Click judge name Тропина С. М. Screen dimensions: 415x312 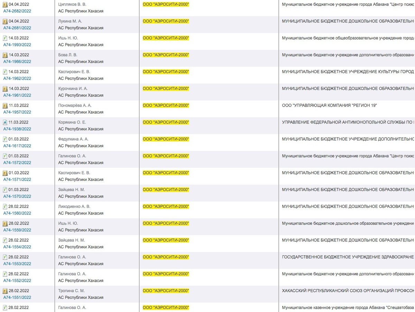(x=71, y=291)
